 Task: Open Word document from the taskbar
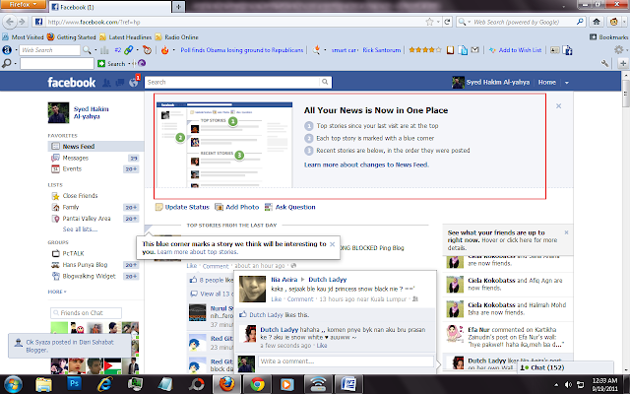click(x=348, y=384)
